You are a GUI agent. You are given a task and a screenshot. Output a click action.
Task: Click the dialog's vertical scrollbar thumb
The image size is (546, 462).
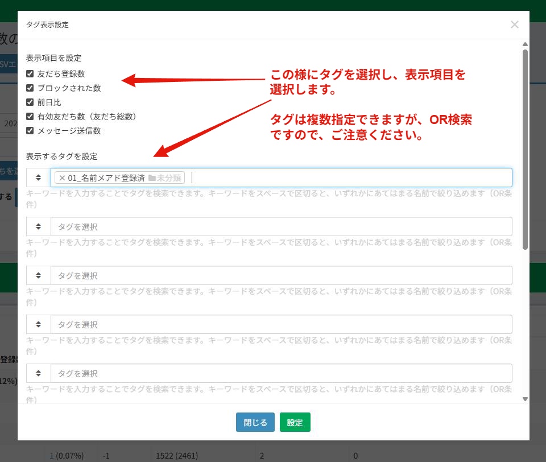[x=525, y=148]
